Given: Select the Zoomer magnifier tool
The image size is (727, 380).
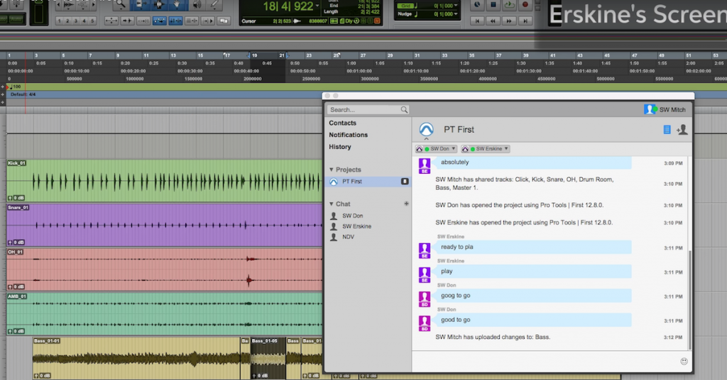Looking at the screenshot, I should click(x=121, y=5).
